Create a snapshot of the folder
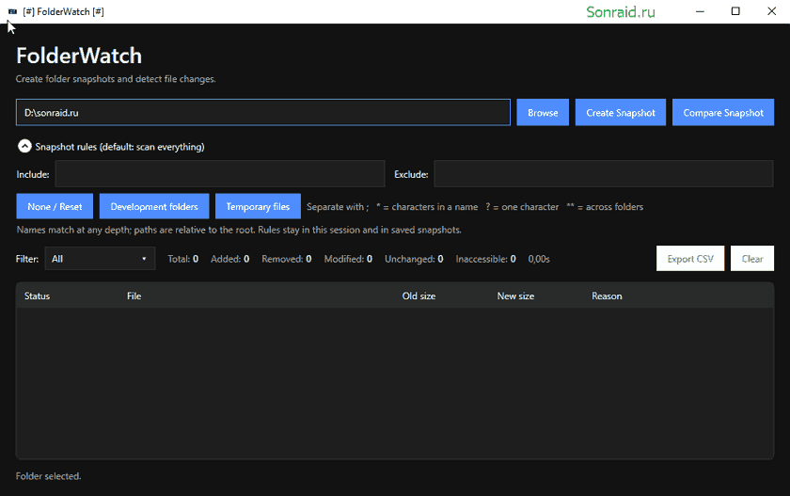 click(620, 112)
